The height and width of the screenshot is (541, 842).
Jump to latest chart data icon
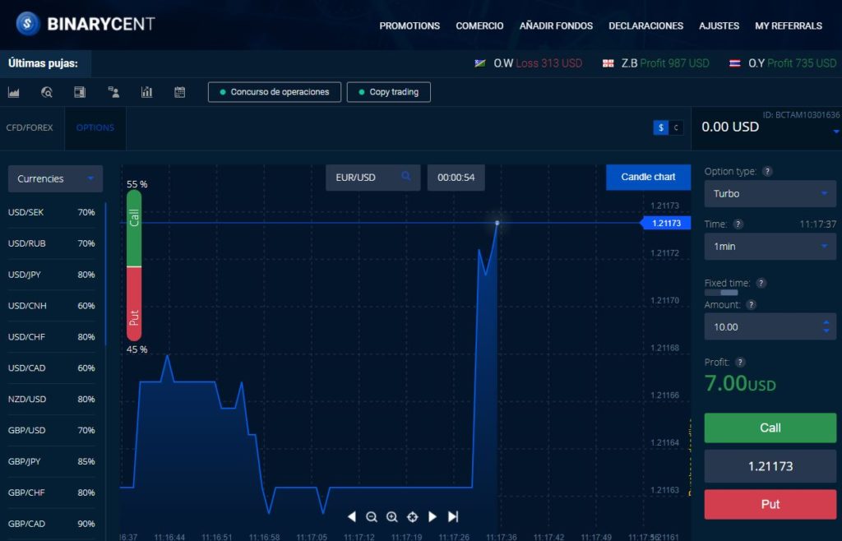tap(453, 516)
